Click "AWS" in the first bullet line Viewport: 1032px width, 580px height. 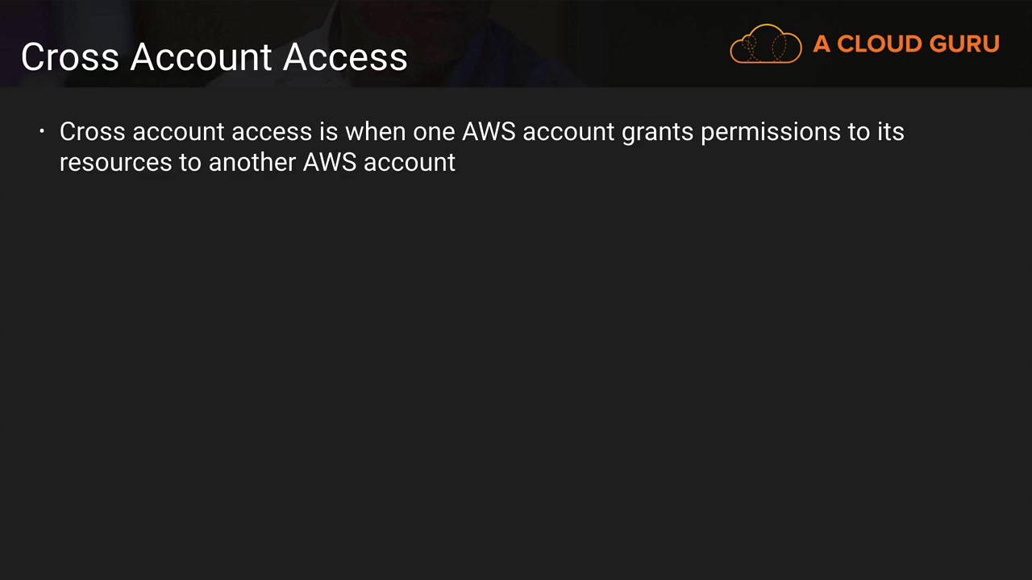pos(489,131)
